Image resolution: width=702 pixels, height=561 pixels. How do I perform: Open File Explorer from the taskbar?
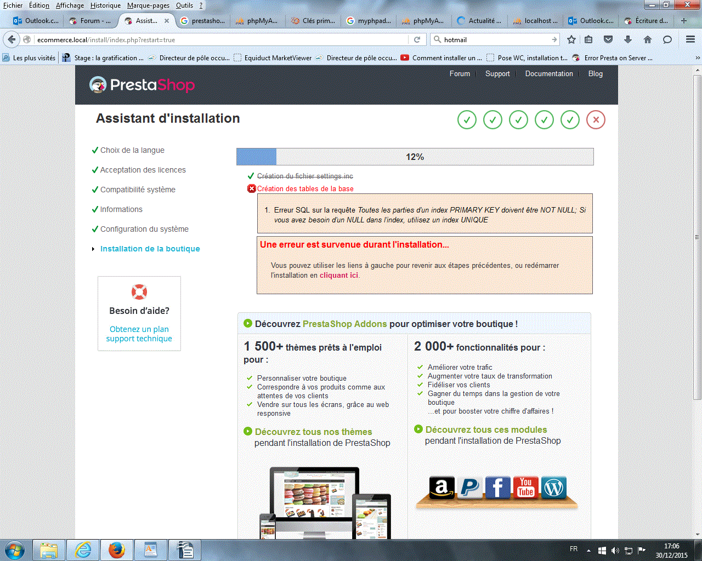49,550
